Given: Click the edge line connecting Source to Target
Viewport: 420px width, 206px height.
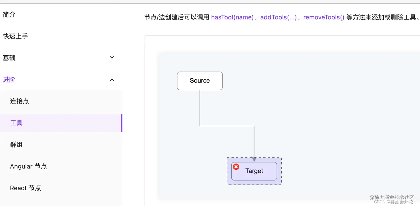Looking at the screenshot, I should coord(227,126).
